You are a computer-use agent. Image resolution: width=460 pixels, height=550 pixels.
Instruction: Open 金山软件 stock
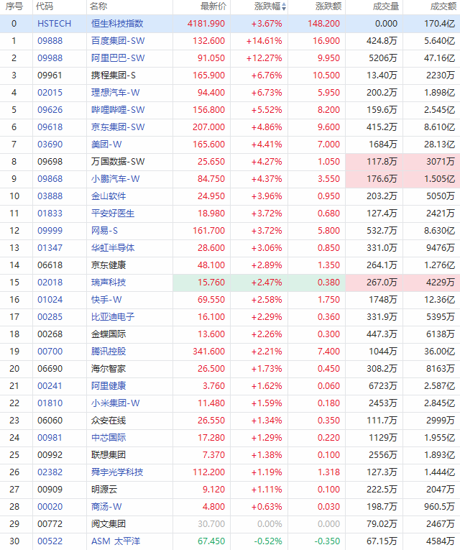point(109,196)
